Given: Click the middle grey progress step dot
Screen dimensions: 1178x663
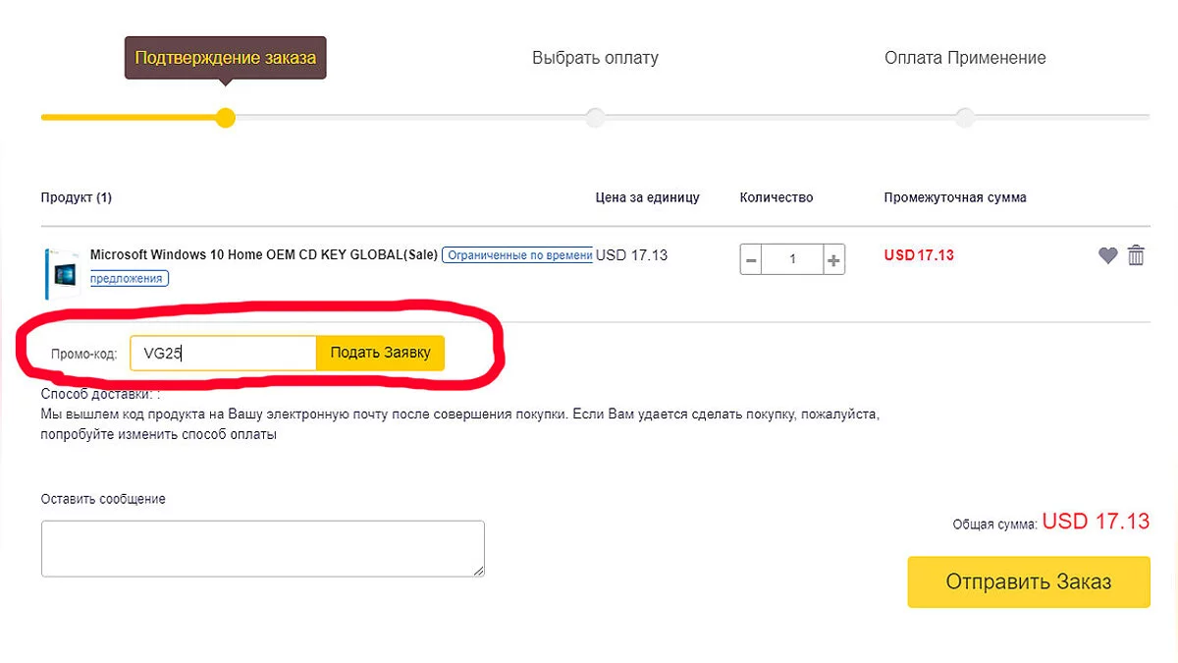Looking at the screenshot, I should click(595, 118).
